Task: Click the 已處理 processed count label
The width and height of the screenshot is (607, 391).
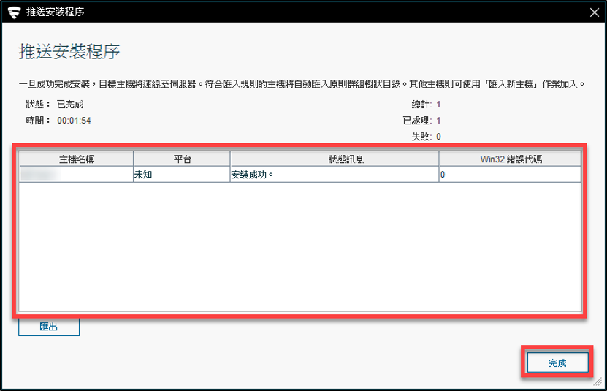Action: [421, 120]
